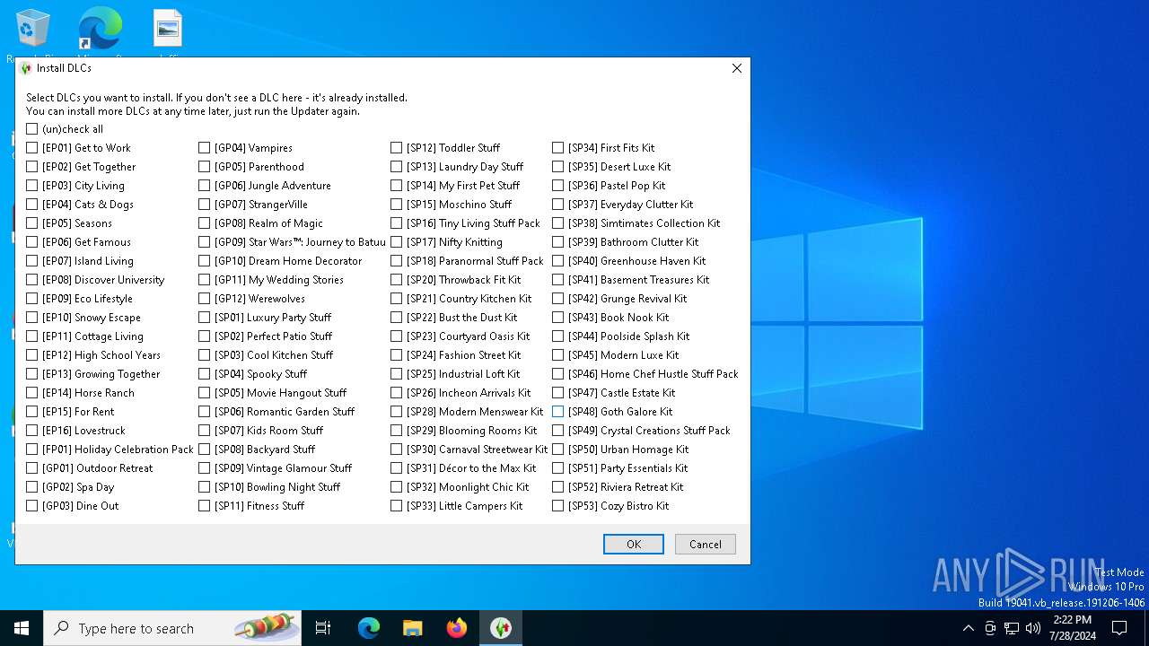
Task: Open the image file on the desktop
Action: tap(168, 30)
